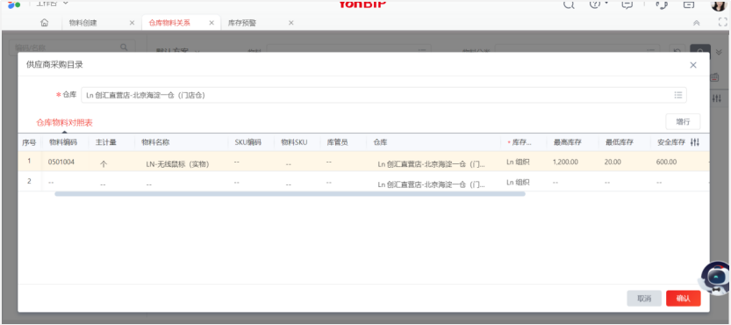Viewport: 731px width, 325px height.
Task: Open the messages chat icon
Action: tap(627, 4)
